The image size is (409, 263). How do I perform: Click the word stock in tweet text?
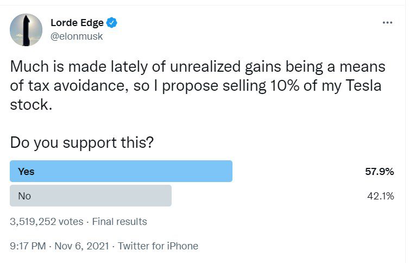click(x=31, y=105)
